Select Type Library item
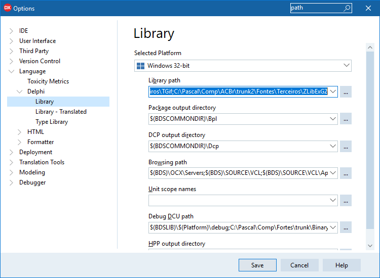The image size is (380, 278). (52, 122)
